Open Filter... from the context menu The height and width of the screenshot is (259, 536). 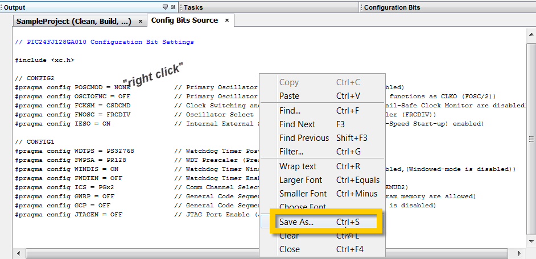pos(291,152)
